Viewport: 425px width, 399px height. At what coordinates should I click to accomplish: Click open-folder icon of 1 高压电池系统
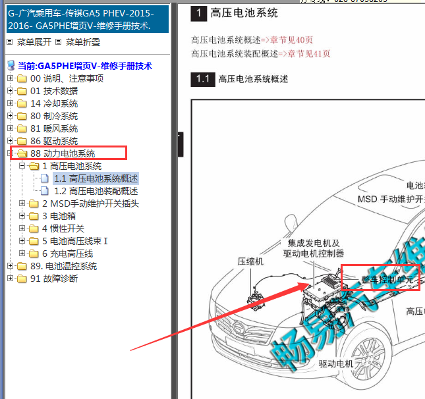[34, 166]
